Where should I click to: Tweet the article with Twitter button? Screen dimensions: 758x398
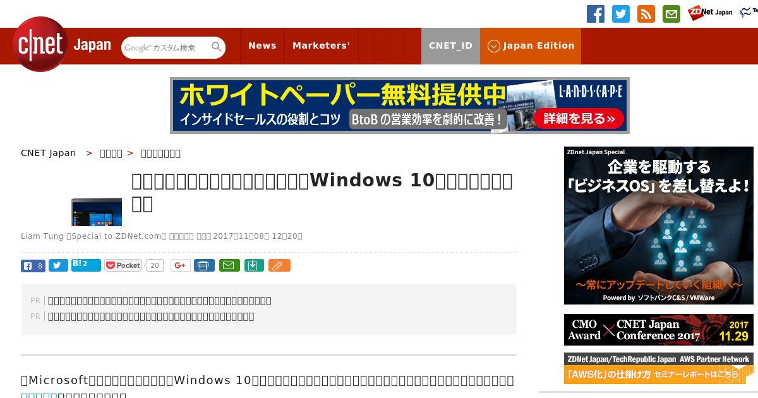pos(58,266)
